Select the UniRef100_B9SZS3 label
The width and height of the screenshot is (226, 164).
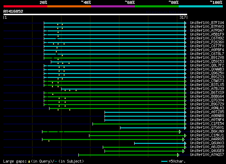pyautogui.click(x=207, y=77)
